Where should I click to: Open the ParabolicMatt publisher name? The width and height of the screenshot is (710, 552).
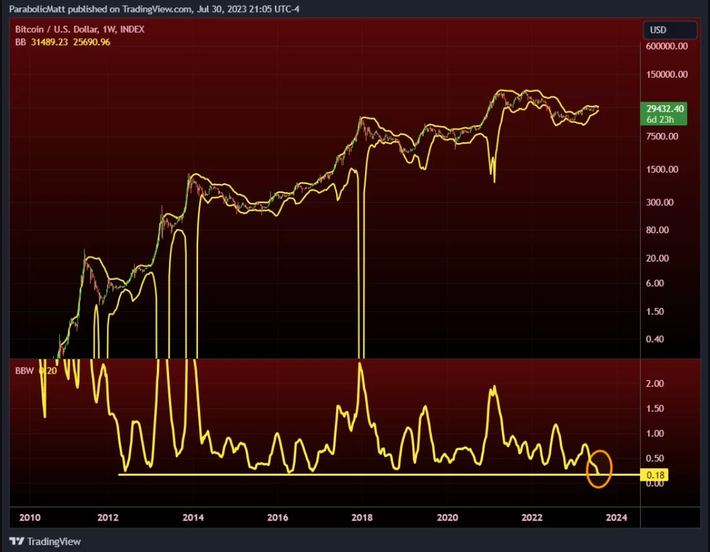click(34, 9)
